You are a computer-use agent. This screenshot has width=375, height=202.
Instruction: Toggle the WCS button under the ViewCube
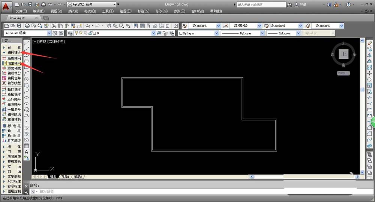click(x=343, y=73)
